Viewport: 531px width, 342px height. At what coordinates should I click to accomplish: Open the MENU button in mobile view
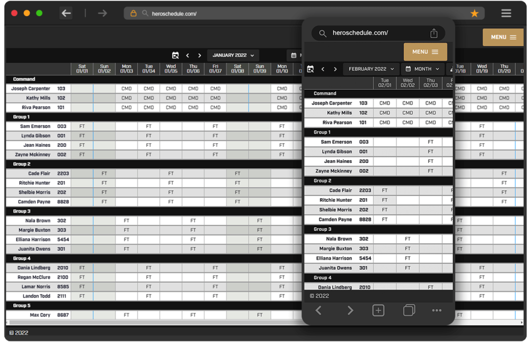point(425,51)
